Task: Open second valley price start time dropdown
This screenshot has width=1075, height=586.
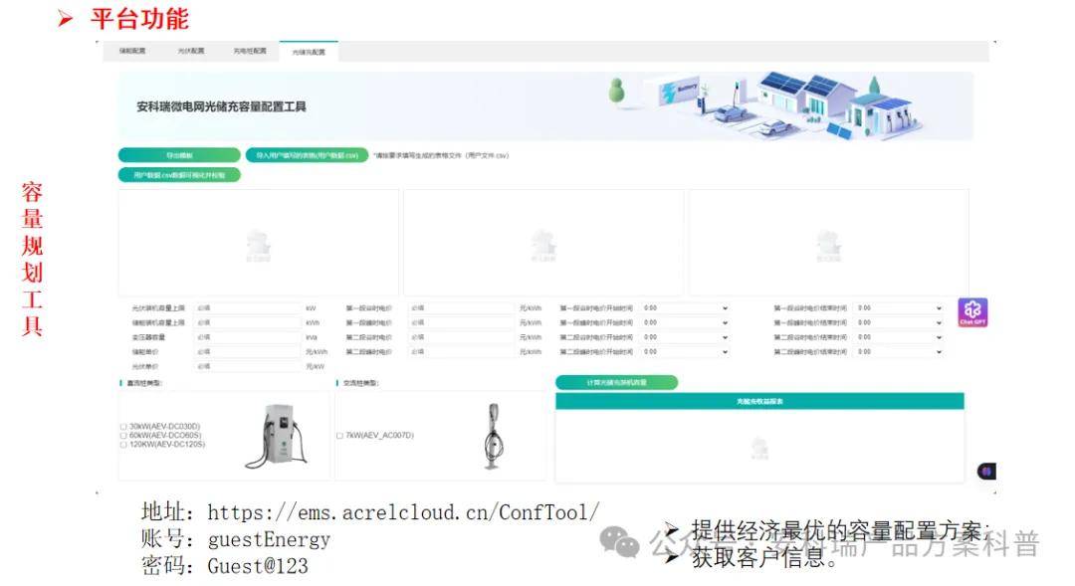Action: tap(685, 337)
